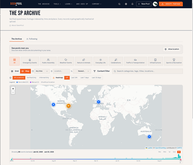The image size is (193, 165).
Task: Open the notifications bell
Action: tap(132, 4)
